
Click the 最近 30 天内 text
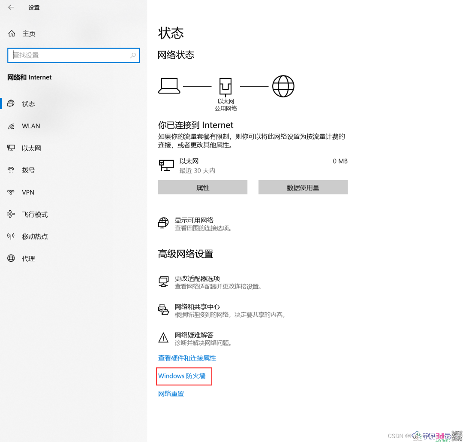coord(197,171)
